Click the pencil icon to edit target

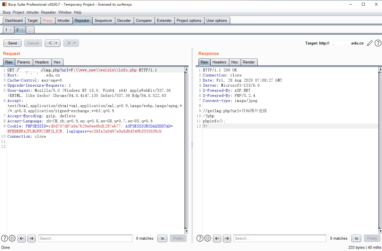click(x=370, y=43)
